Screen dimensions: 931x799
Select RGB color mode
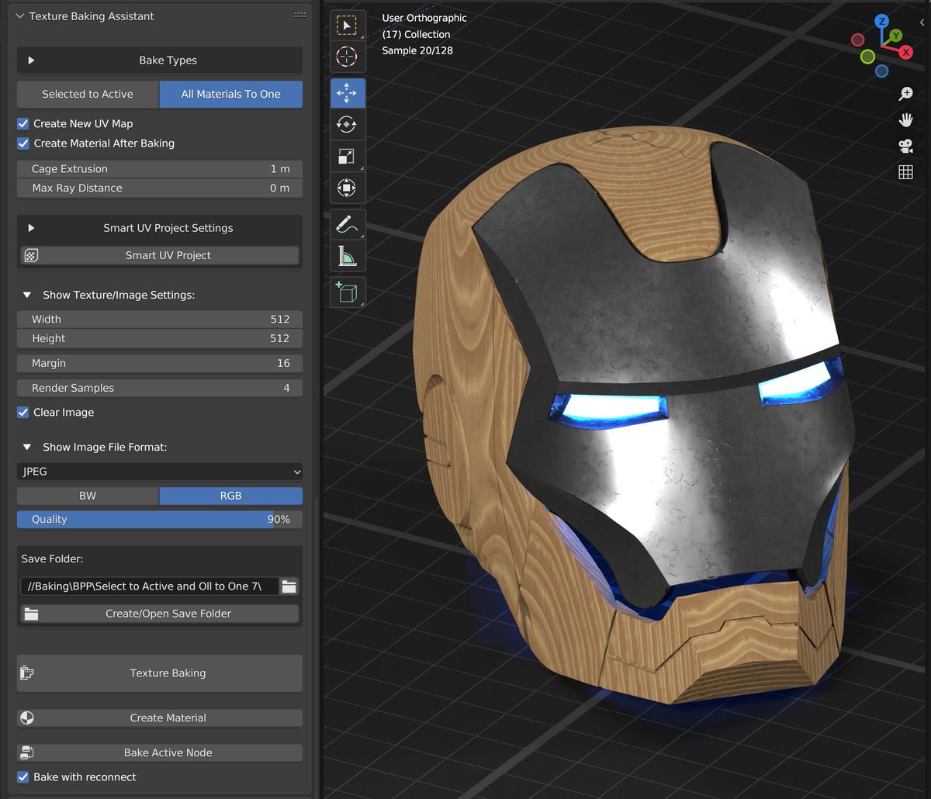click(231, 496)
